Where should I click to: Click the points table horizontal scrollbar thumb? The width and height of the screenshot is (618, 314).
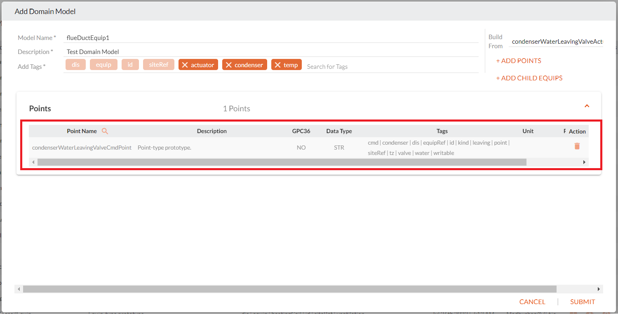click(282, 162)
